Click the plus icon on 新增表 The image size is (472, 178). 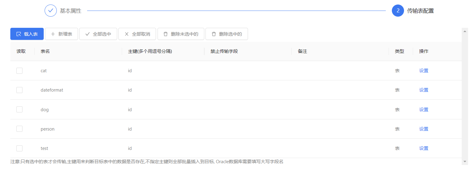tap(53, 34)
